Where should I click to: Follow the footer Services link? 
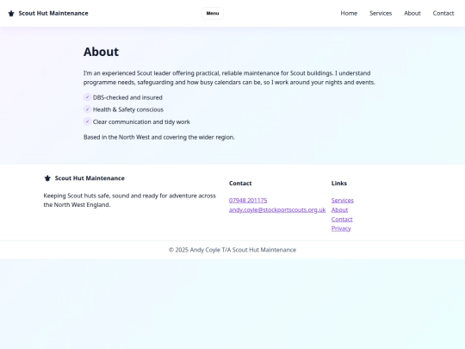(343, 200)
